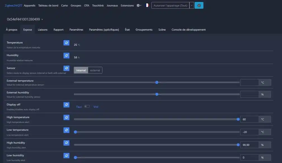282x163 pixels.
Task: Refresh the Temperature value
Action: coord(66,43)
